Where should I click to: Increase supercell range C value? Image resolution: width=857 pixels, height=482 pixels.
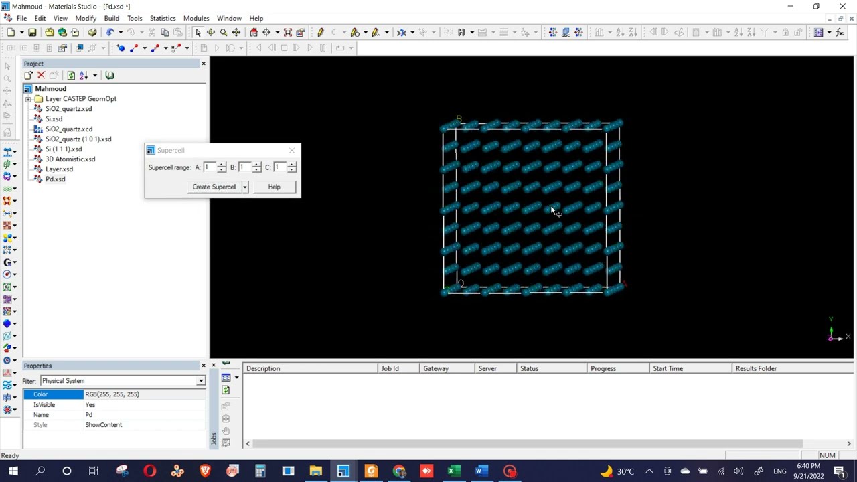coord(291,165)
